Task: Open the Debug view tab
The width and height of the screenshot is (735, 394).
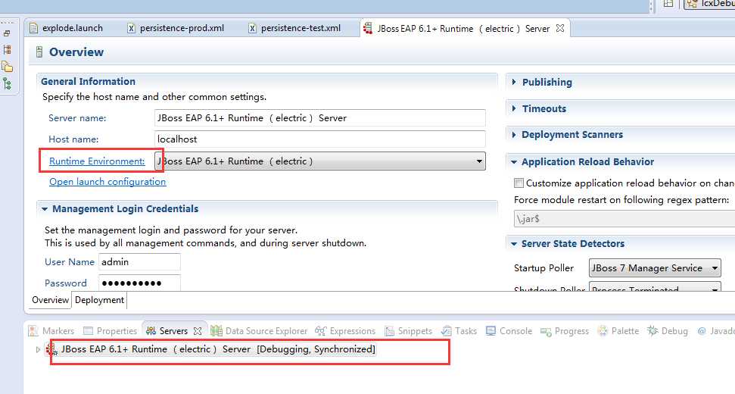Action: tap(668, 331)
